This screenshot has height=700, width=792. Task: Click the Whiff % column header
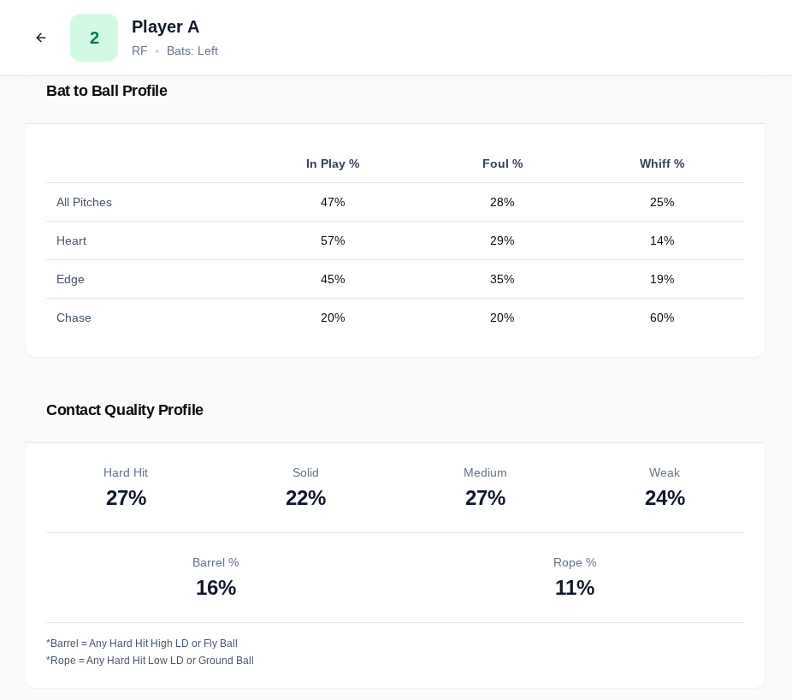(x=662, y=163)
